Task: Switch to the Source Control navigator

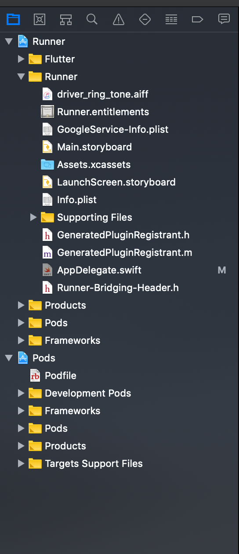Action: click(40, 19)
